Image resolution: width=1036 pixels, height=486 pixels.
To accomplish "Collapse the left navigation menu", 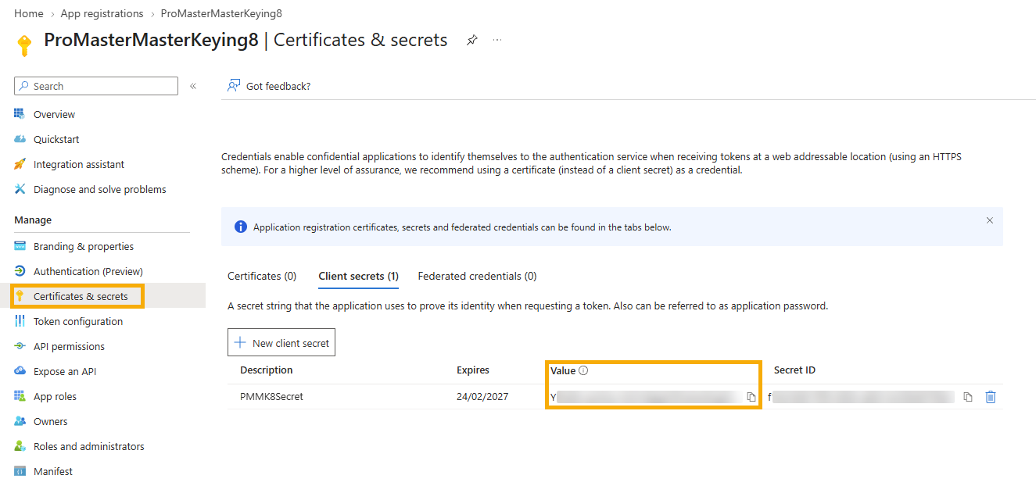I will pos(193,86).
